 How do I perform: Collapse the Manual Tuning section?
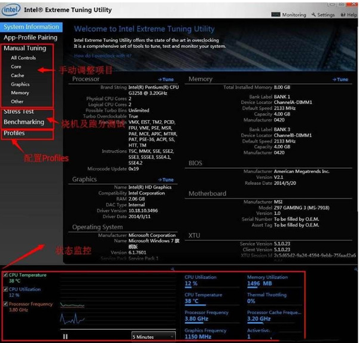click(x=25, y=48)
